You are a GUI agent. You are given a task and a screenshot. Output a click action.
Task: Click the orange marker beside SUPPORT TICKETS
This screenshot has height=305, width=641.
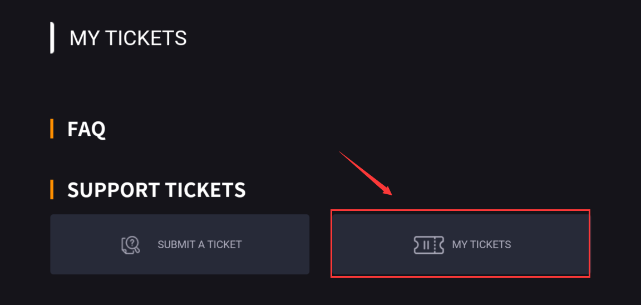click(52, 190)
